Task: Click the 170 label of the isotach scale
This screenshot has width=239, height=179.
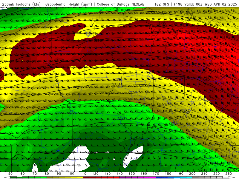Action: click(x=156, y=174)
